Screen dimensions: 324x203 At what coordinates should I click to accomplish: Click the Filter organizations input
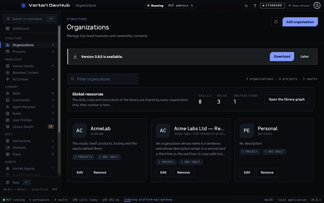[103, 79]
